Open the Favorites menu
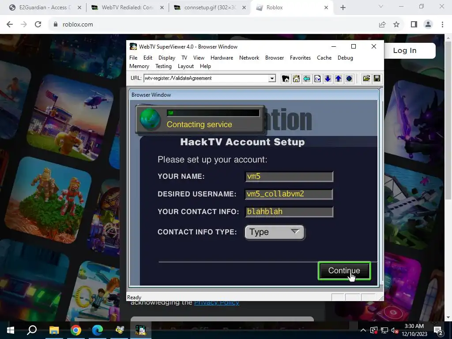The width and height of the screenshot is (452, 339). (300, 58)
